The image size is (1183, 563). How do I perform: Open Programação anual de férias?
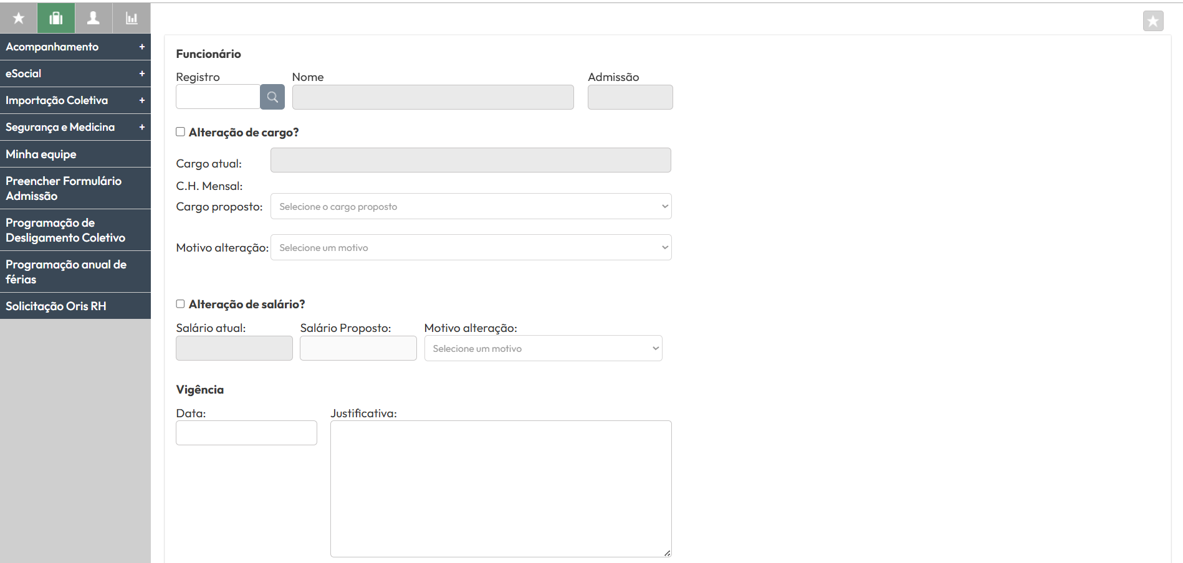coord(75,272)
